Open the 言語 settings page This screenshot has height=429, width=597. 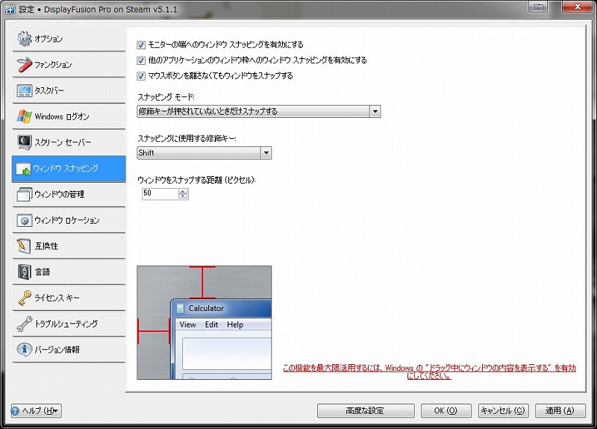[x=69, y=272]
